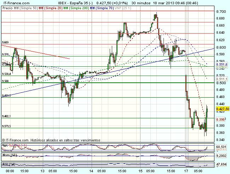Click the 30 minutos timeframe label
This screenshot has height=174, width=230.
pos(142,2)
